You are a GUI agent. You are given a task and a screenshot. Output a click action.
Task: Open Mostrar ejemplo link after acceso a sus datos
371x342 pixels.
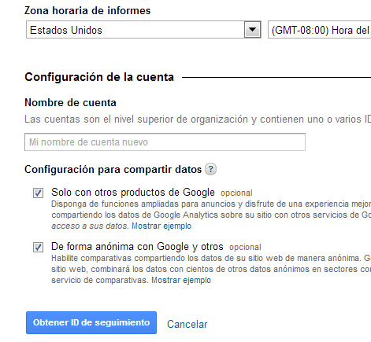pos(161,226)
